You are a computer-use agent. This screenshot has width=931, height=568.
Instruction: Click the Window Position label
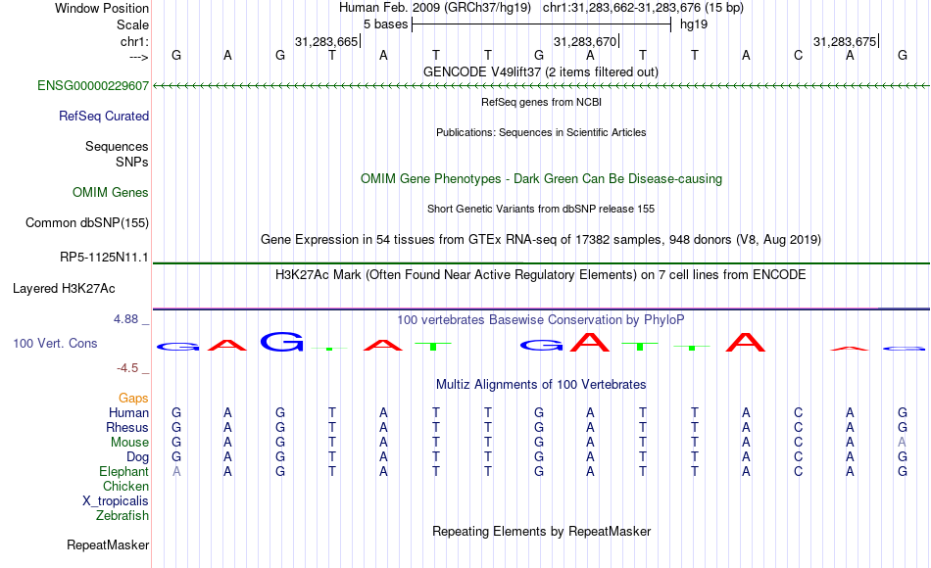[x=102, y=8]
